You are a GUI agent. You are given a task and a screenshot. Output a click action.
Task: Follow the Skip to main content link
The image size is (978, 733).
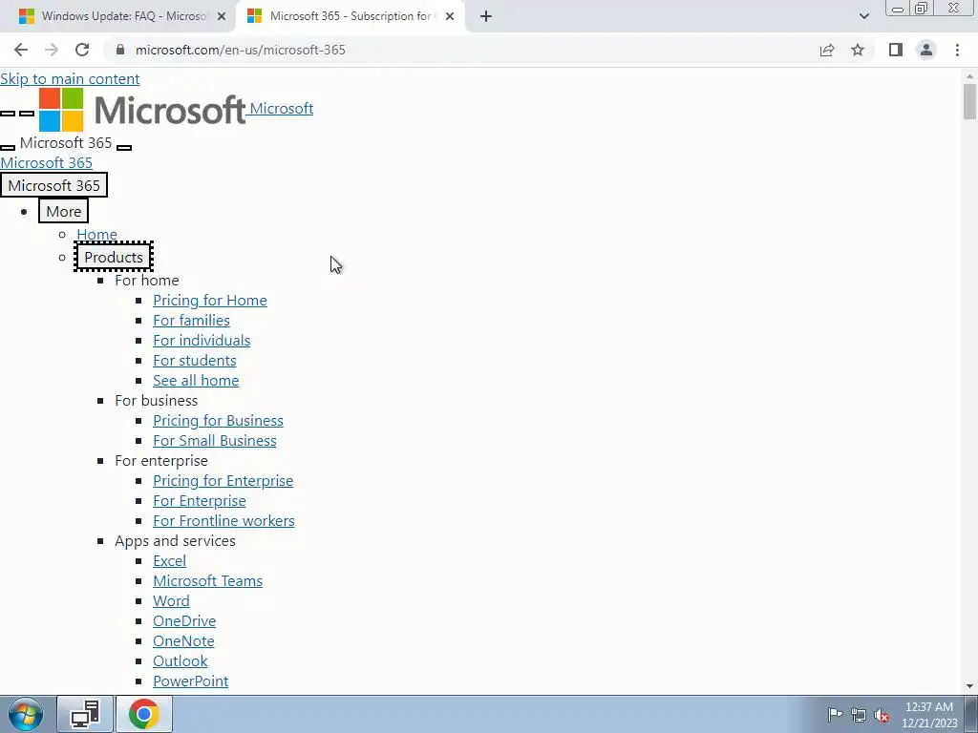coord(70,79)
